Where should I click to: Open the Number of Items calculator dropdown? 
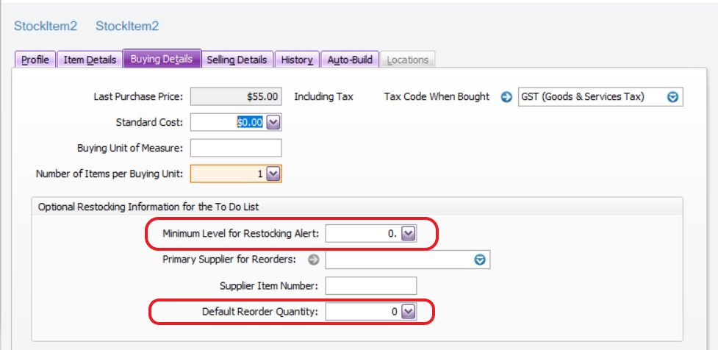coord(273,174)
